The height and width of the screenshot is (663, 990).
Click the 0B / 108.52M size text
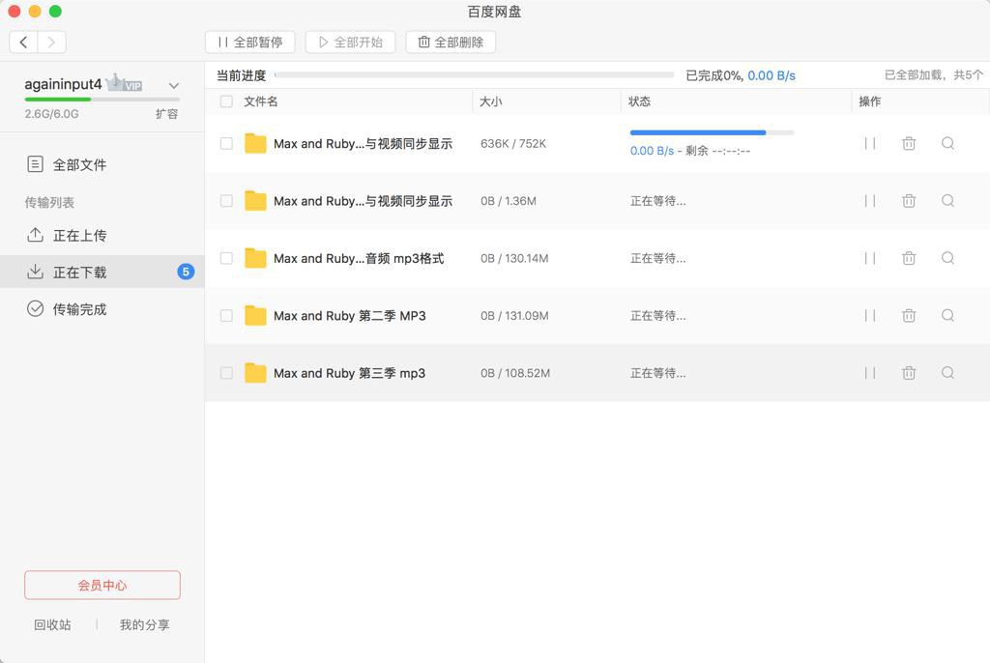click(515, 373)
